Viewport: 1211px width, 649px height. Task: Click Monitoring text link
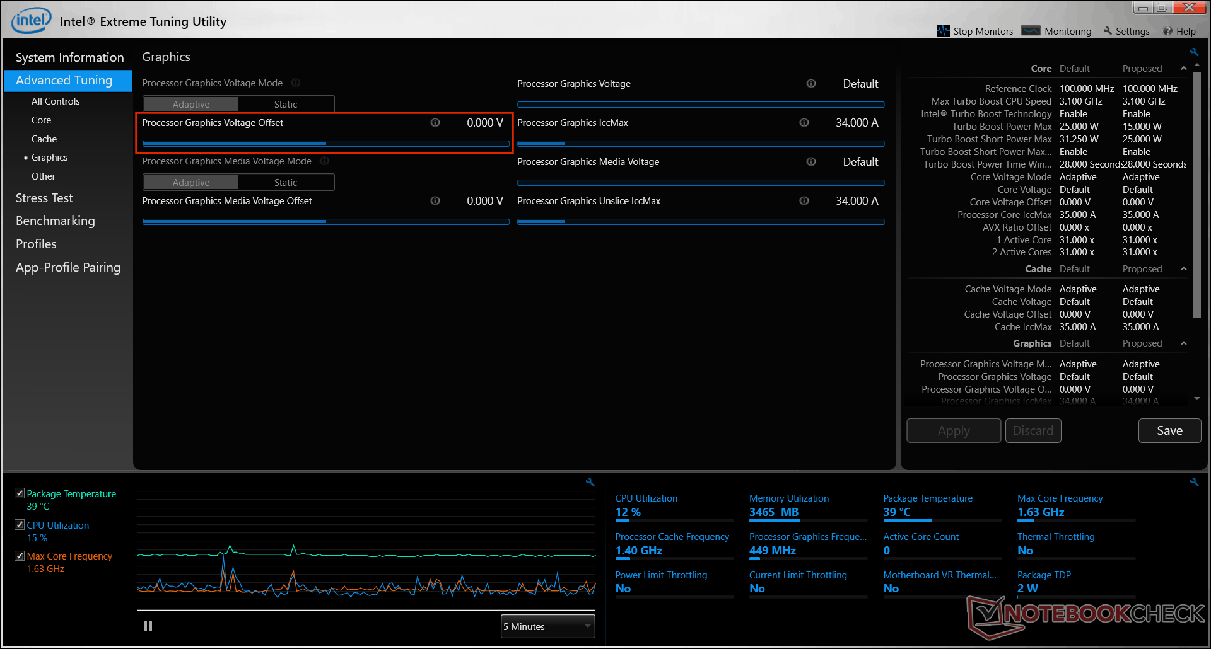[1067, 31]
